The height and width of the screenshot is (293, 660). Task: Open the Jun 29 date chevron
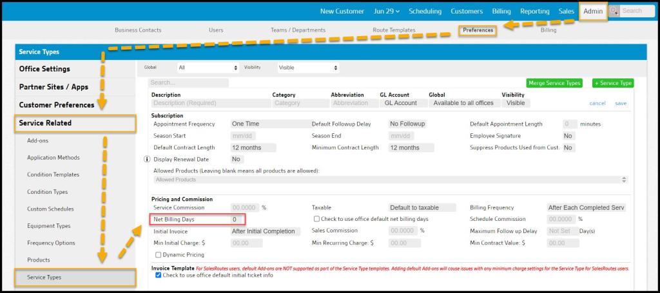coord(398,11)
